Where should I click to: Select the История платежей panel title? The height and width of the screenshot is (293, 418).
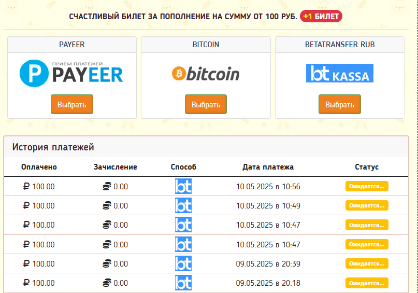point(53,147)
